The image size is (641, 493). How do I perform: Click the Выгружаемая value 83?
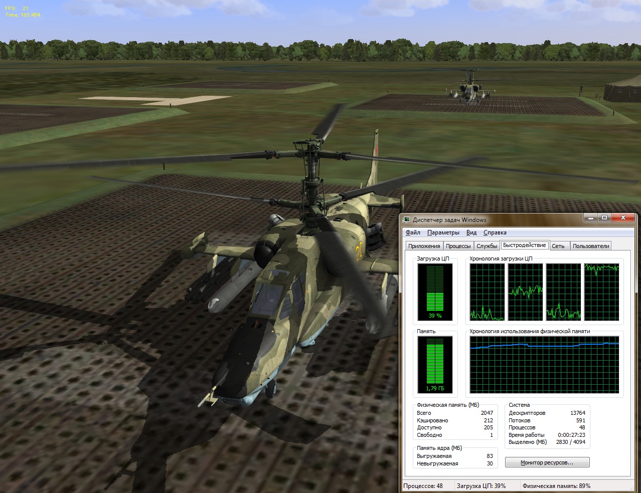tap(490, 456)
